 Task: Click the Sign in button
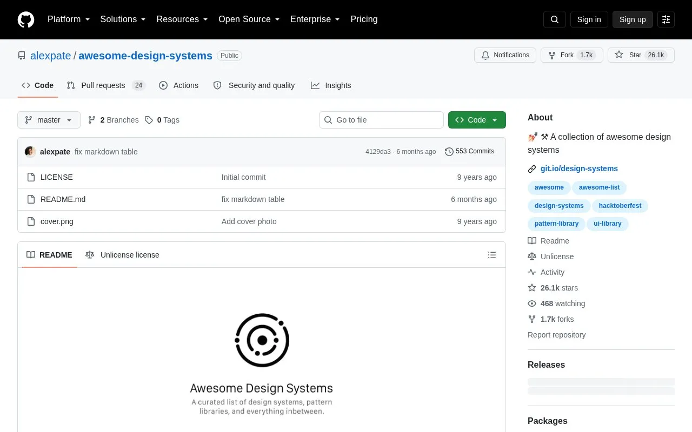coord(589,19)
